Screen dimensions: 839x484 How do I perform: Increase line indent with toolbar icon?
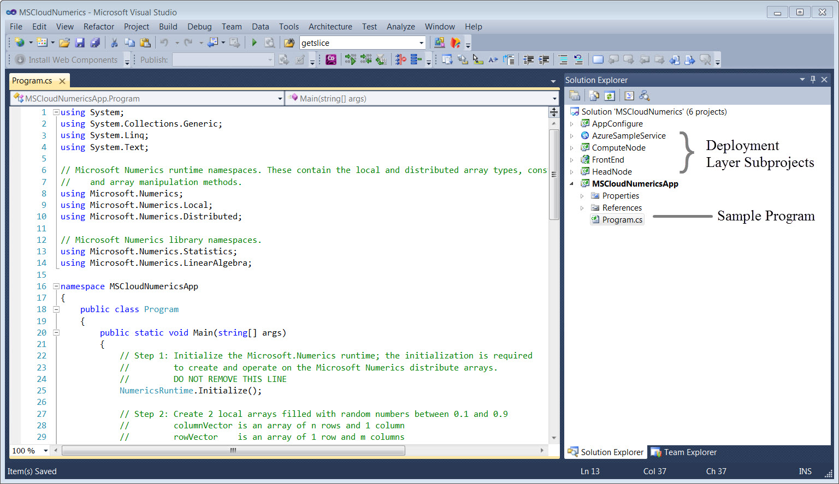[544, 59]
